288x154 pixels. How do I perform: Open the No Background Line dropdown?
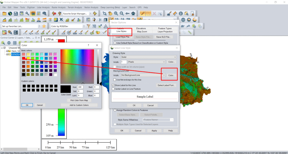click(143, 75)
